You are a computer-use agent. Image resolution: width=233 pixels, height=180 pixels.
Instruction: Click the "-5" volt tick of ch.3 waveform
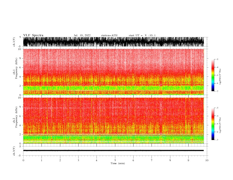(20, 156)
